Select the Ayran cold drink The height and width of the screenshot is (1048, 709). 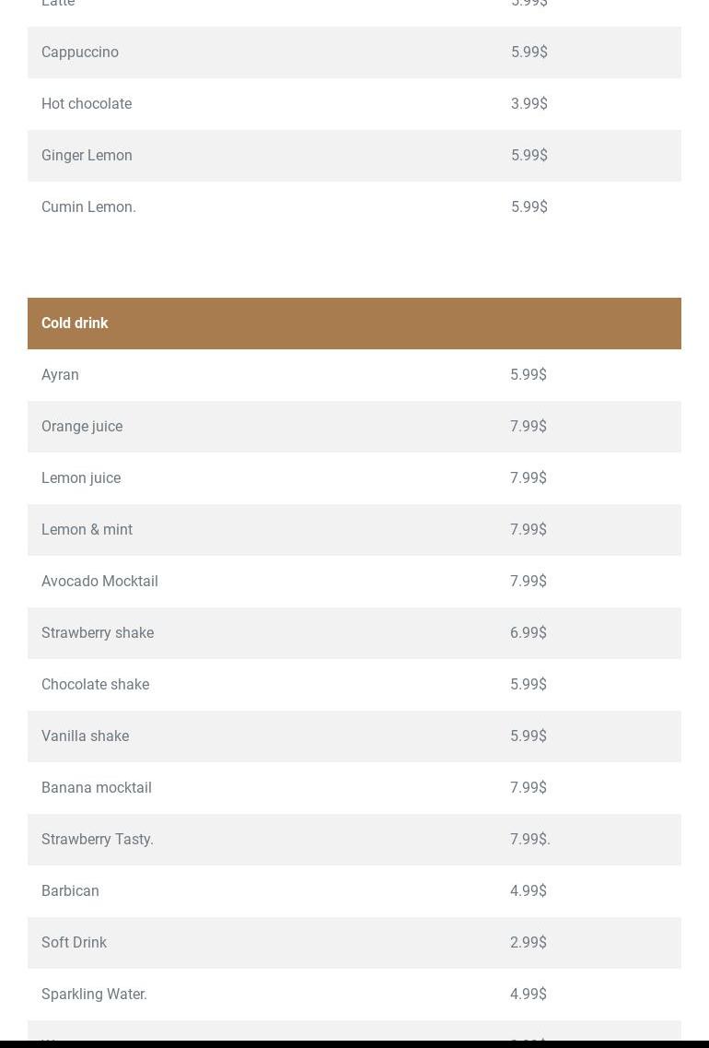coord(60,375)
